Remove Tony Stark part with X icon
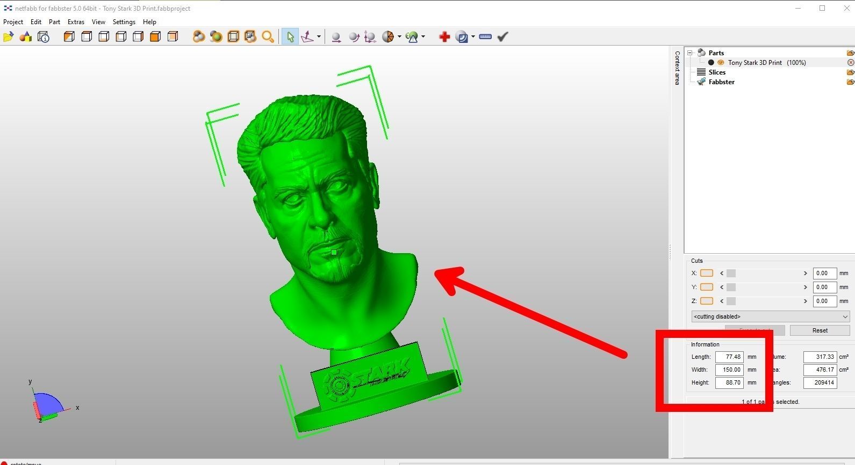The height and width of the screenshot is (465, 855). pos(851,63)
